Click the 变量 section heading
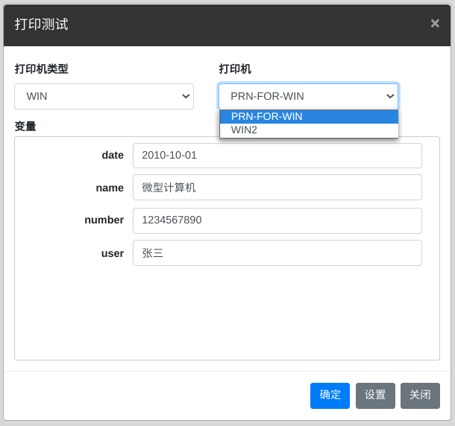 coord(25,126)
